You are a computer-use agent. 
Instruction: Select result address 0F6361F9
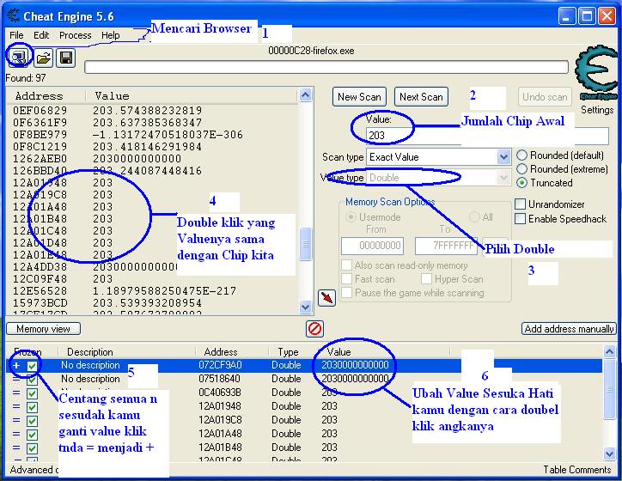click(40, 123)
